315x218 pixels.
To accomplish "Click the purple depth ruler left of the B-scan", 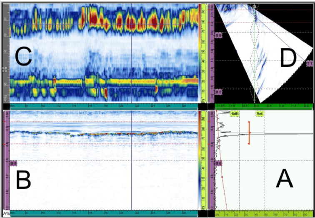I will tap(7, 160).
